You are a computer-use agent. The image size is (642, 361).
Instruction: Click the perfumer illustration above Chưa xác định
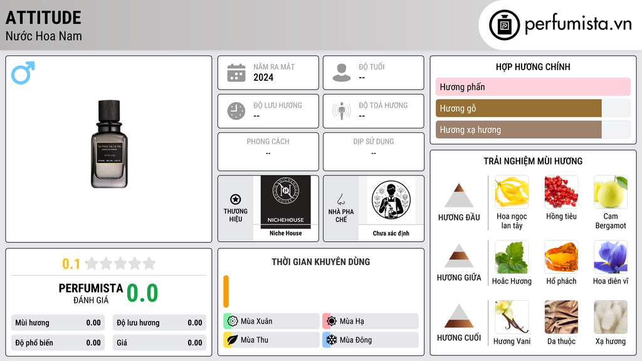click(x=391, y=200)
